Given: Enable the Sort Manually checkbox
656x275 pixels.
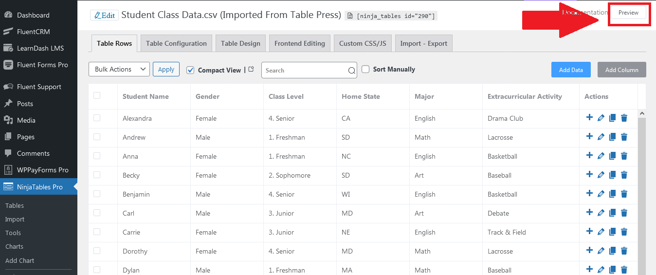Looking at the screenshot, I should 365,69.
